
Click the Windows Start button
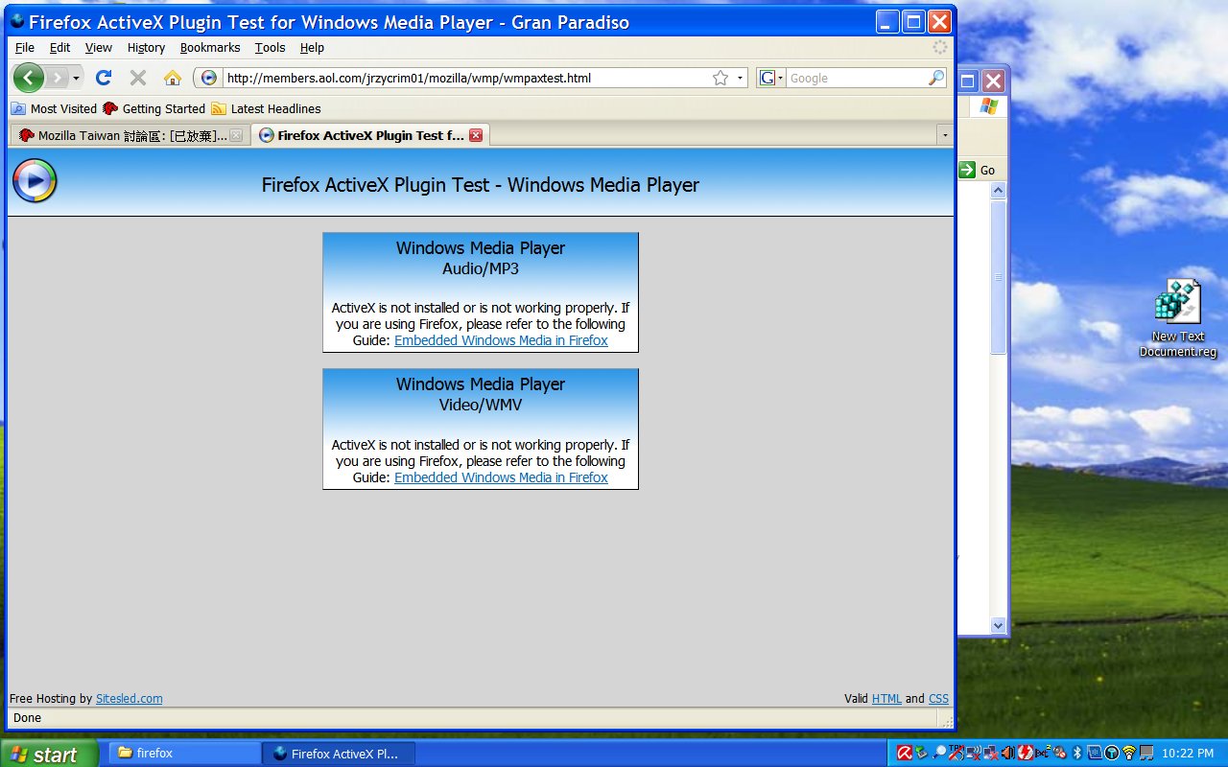coord(46,754)
